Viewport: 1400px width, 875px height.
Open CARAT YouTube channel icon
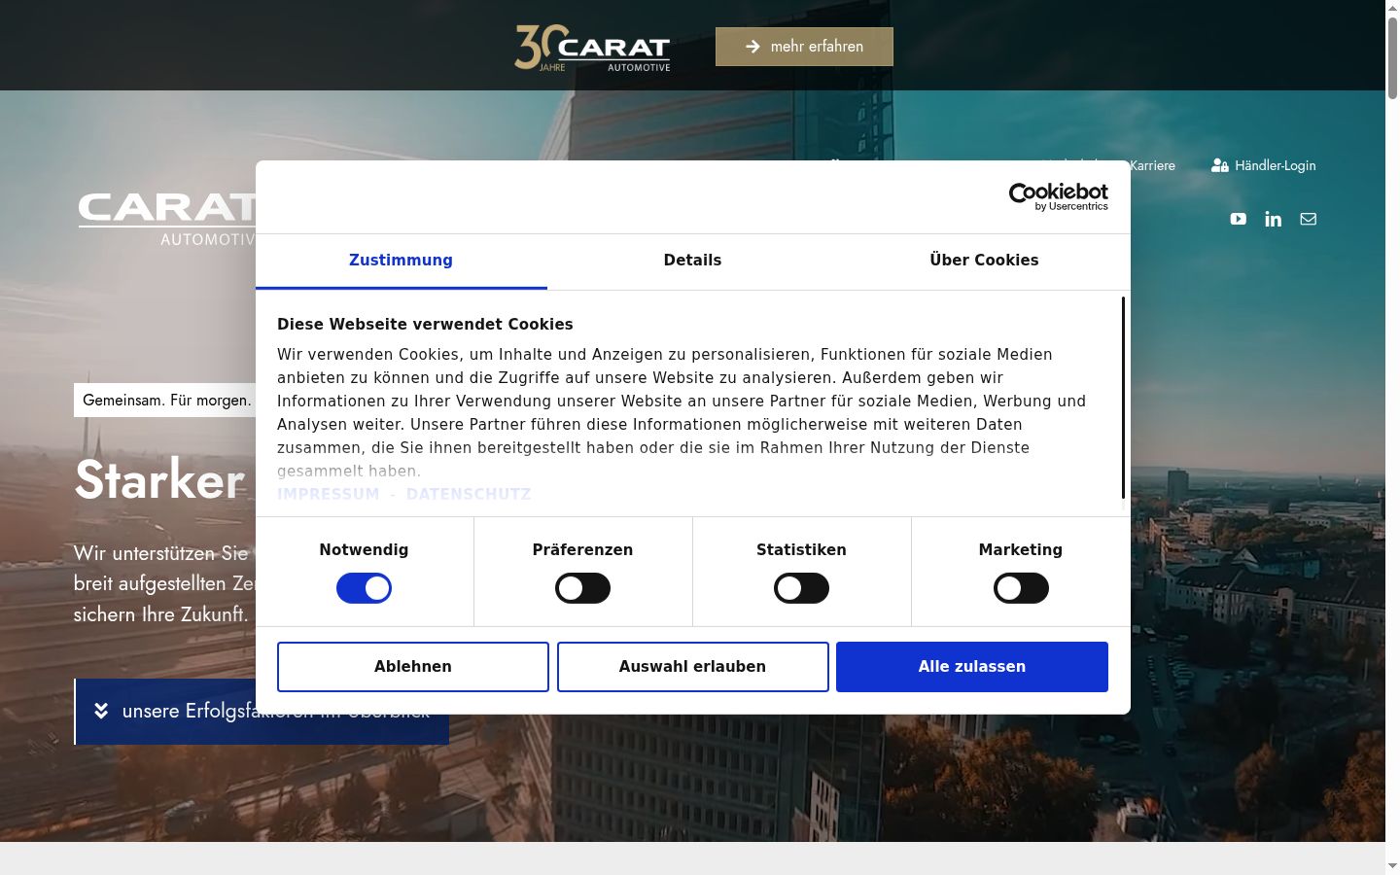coord(1238,219)
